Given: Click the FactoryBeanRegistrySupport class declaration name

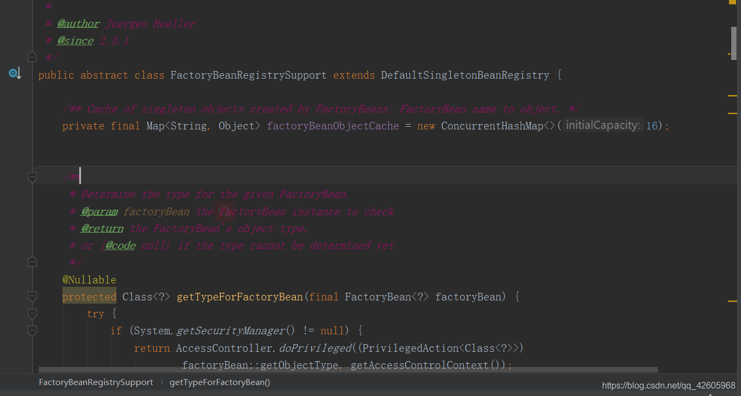Looking at the screenshot, I should [x=248, y=75].
